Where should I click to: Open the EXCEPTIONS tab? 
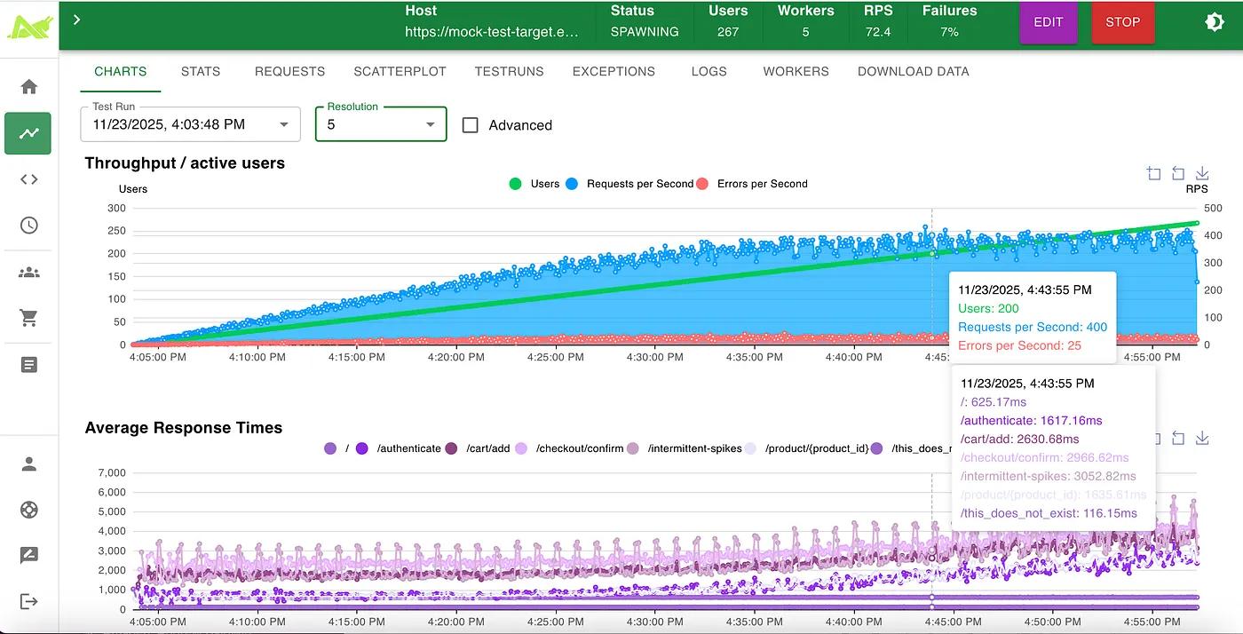click(614, 71)
